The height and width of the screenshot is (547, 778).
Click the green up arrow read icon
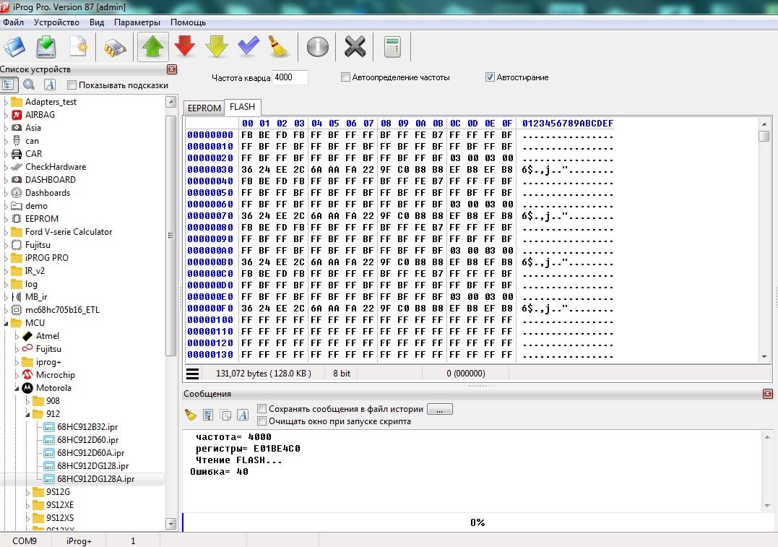[153, 47]
